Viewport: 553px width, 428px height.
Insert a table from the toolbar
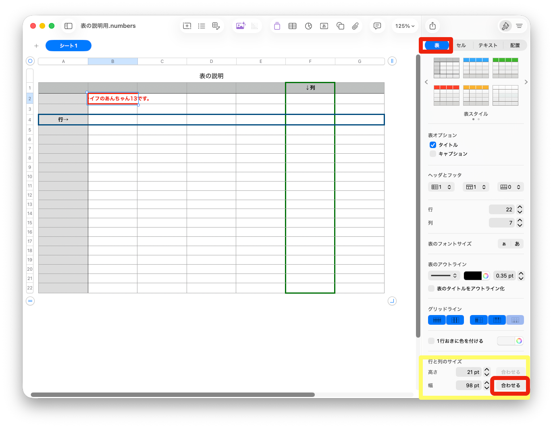(293, 26)
